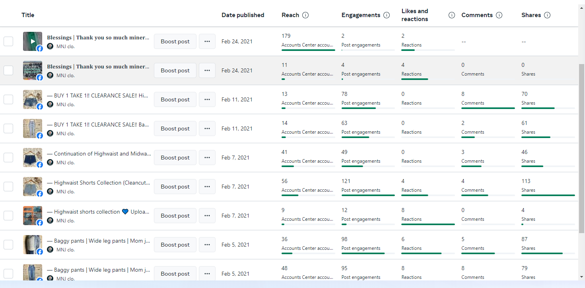The image size is (585, 288).
Task: Check the box for first Baggy pants post
Action: pyautogui.click(x=8, y=245)
